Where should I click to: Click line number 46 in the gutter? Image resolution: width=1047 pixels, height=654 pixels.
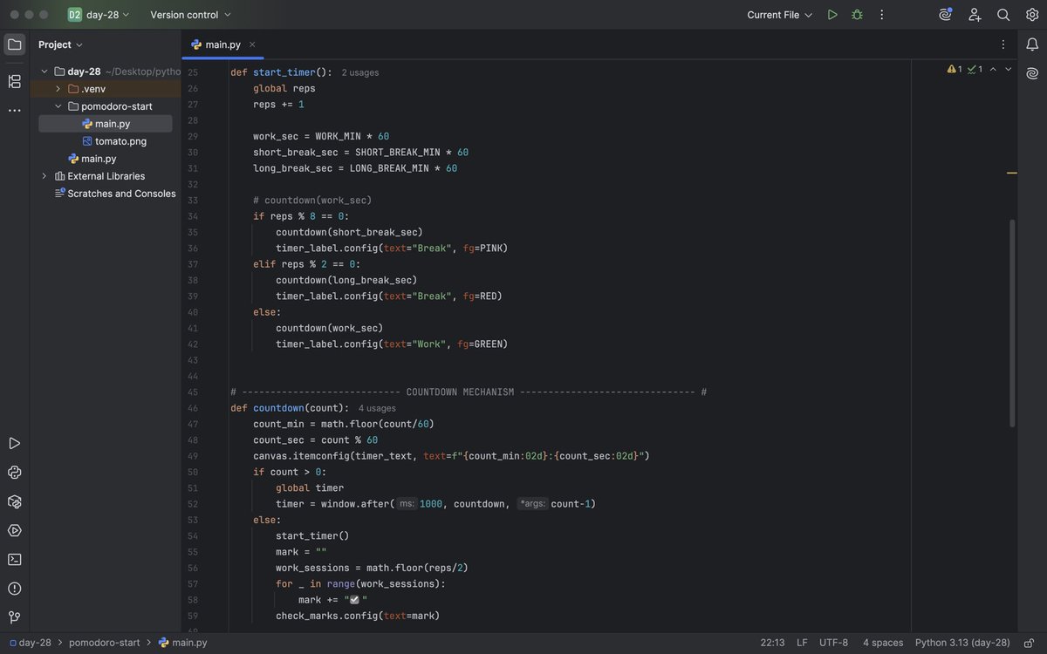pos(192,408)
